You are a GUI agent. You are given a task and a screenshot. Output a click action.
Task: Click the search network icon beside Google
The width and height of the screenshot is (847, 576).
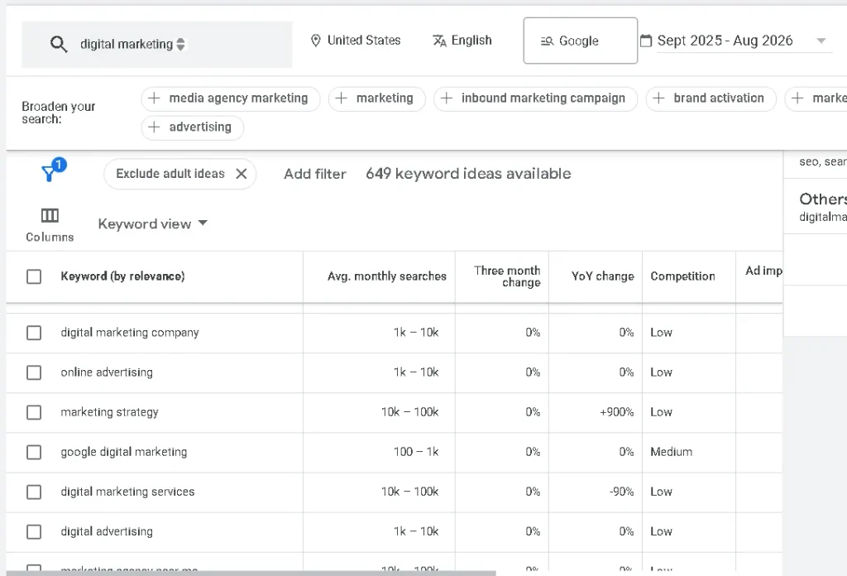548,41
